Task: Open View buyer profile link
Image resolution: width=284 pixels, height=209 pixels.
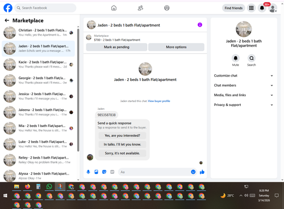Action: [x=159, y=101]
